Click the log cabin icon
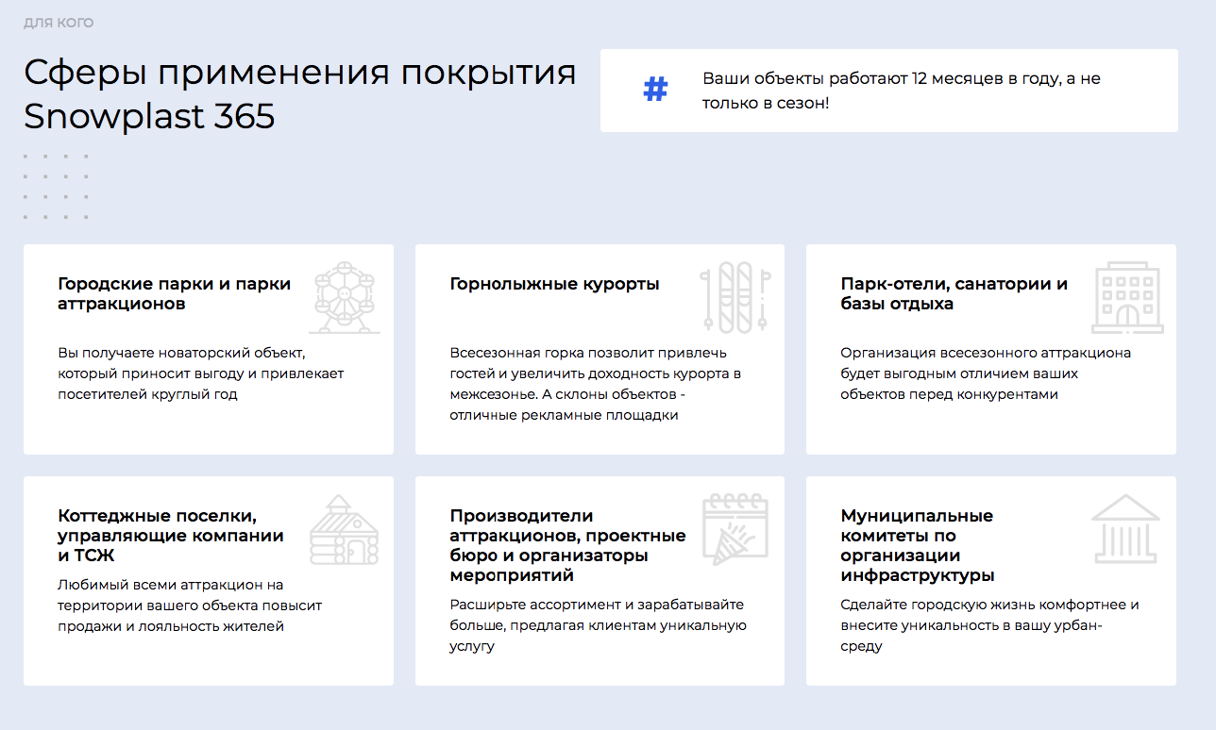Screen dimensions: 1216x730 click(x=345, y=530)
